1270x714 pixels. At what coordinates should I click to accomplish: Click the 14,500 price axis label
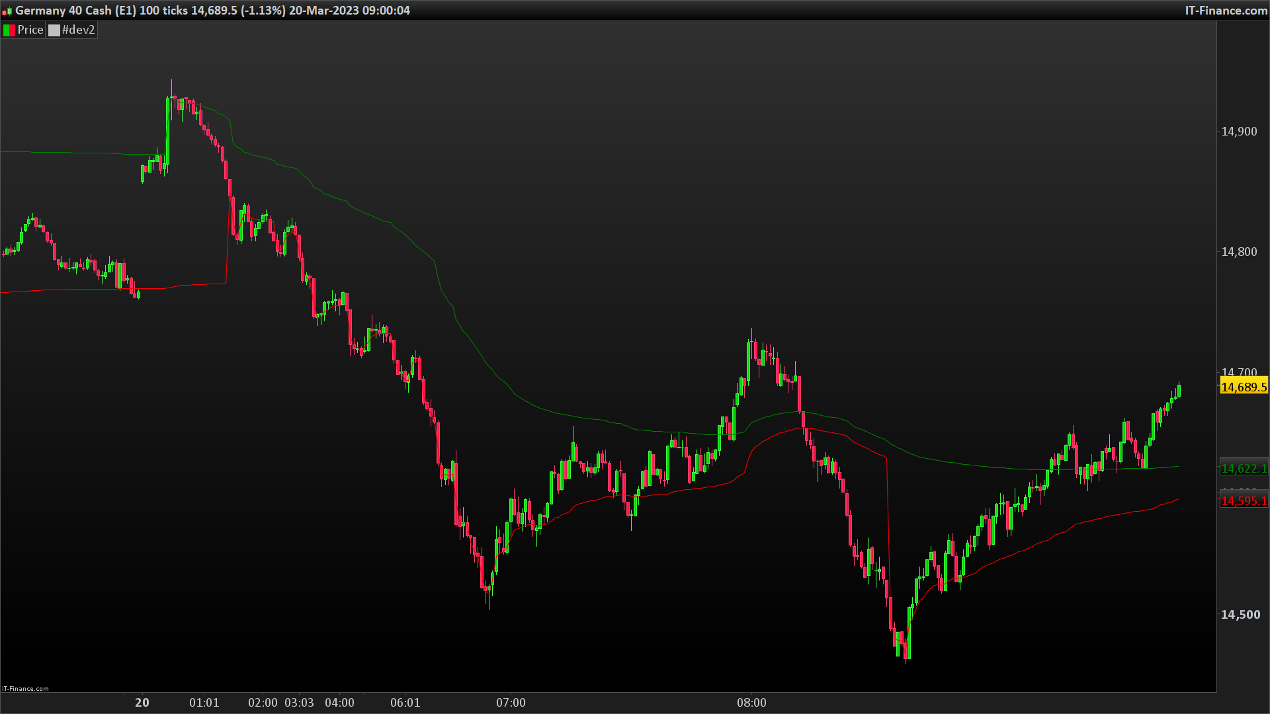[1239, 615]
